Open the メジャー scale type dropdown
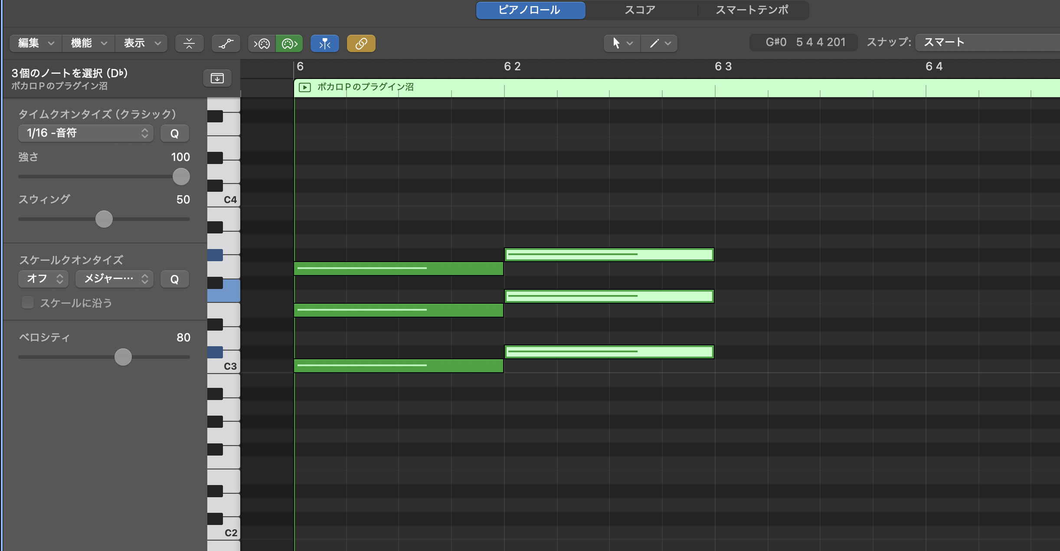 coord(115,279)
